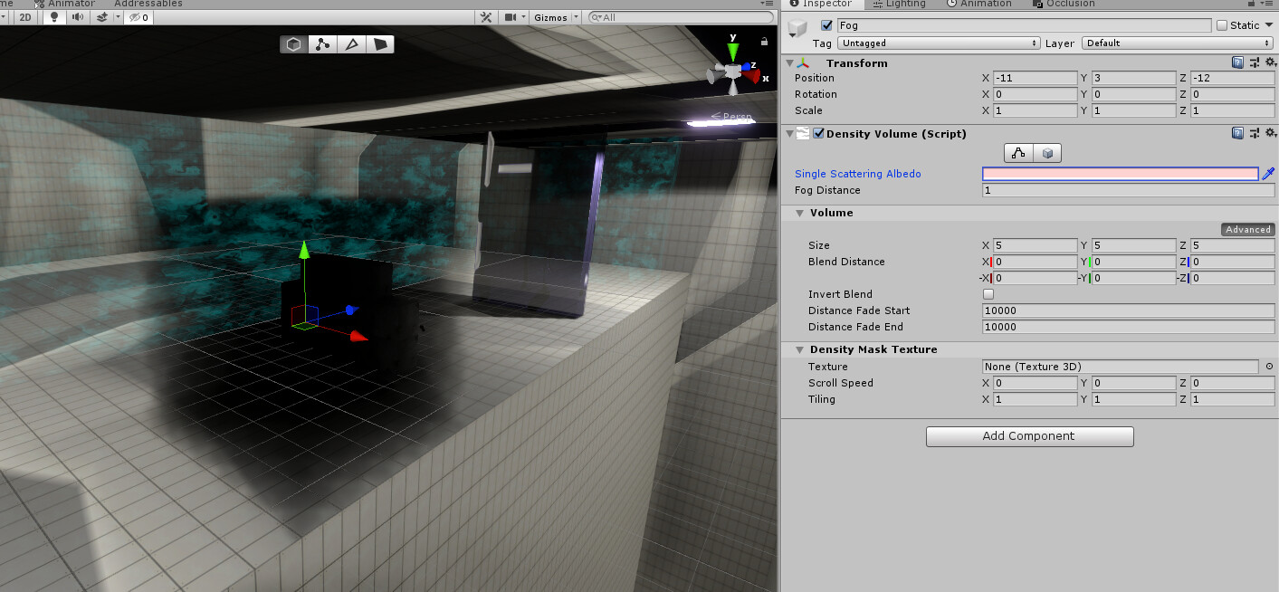Click the Advanced button in Volume section
Image resolution: width=1279 pixels, height=592 pixels.
coord(1248,229)
